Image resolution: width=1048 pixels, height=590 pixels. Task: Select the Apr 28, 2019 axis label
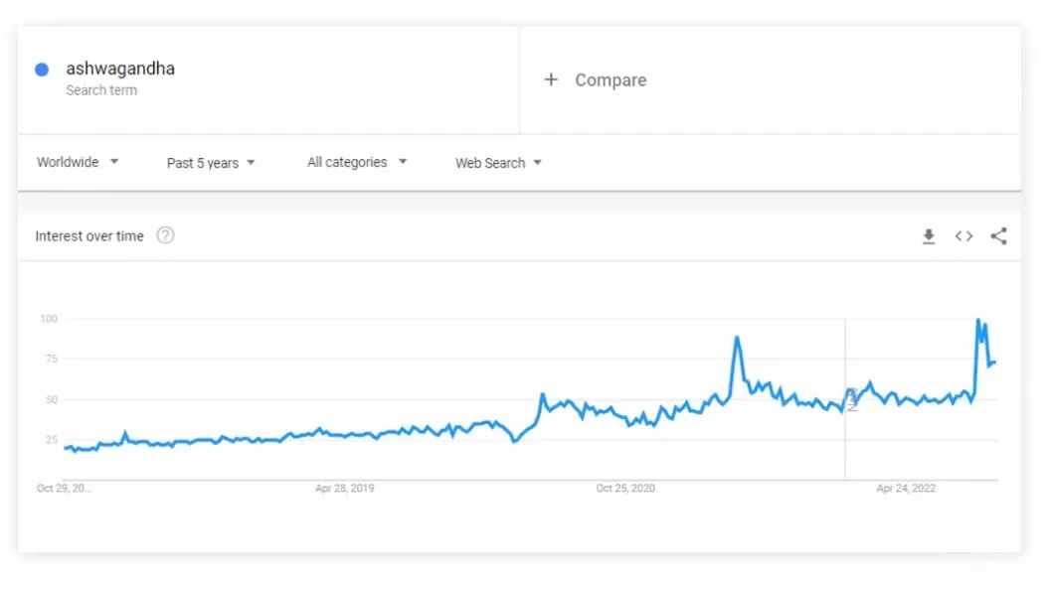tap(345, 488)
